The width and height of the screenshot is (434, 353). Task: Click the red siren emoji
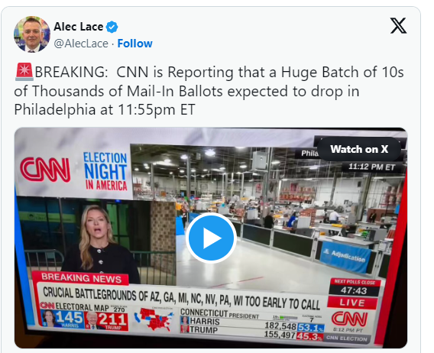point(24,72)
